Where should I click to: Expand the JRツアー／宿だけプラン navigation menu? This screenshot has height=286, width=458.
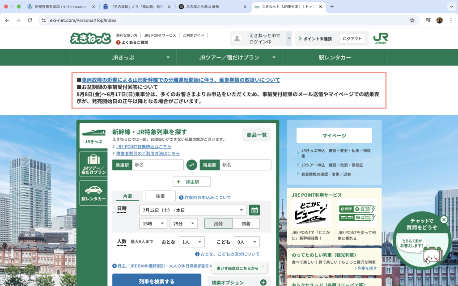(x=229, y=58)
